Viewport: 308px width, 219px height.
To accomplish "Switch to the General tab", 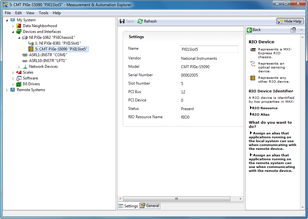I will [x=150, y=206].
